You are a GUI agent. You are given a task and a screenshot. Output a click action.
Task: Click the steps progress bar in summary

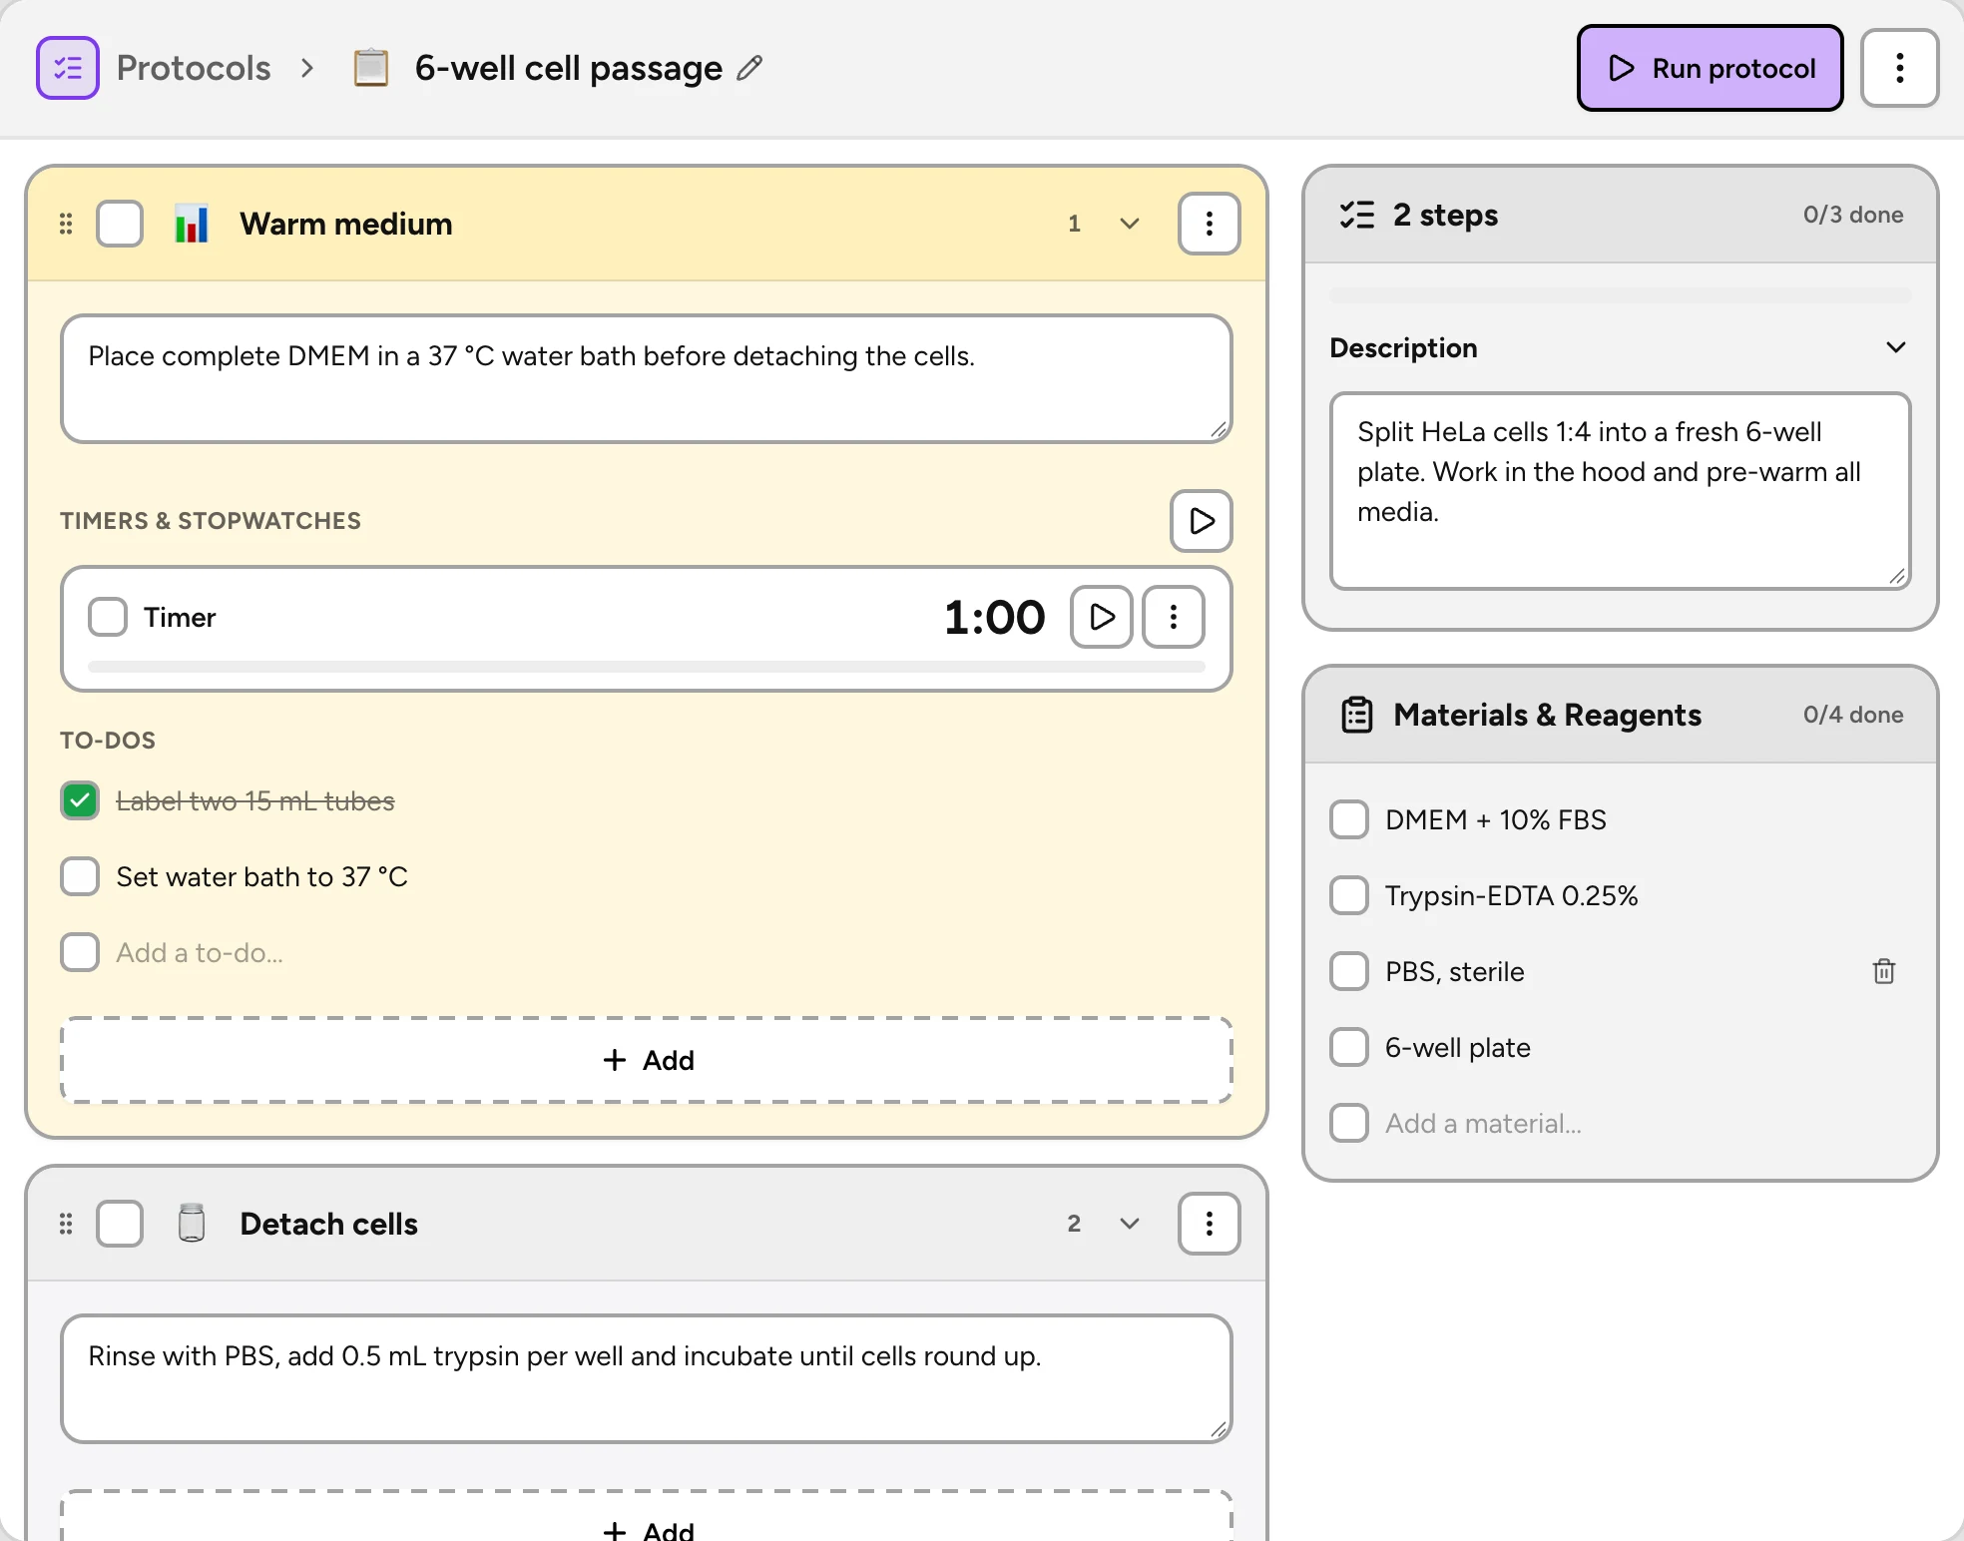(1621, 295)
